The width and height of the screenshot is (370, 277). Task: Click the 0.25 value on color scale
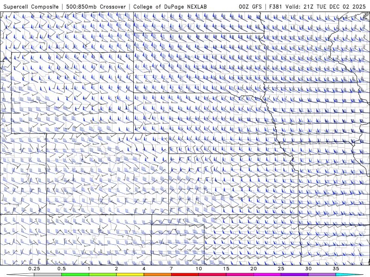(x=34, y=269)
